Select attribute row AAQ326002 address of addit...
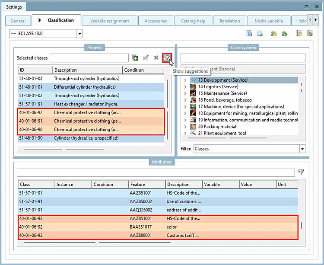The image size is (324, 265). coord(158,210)
